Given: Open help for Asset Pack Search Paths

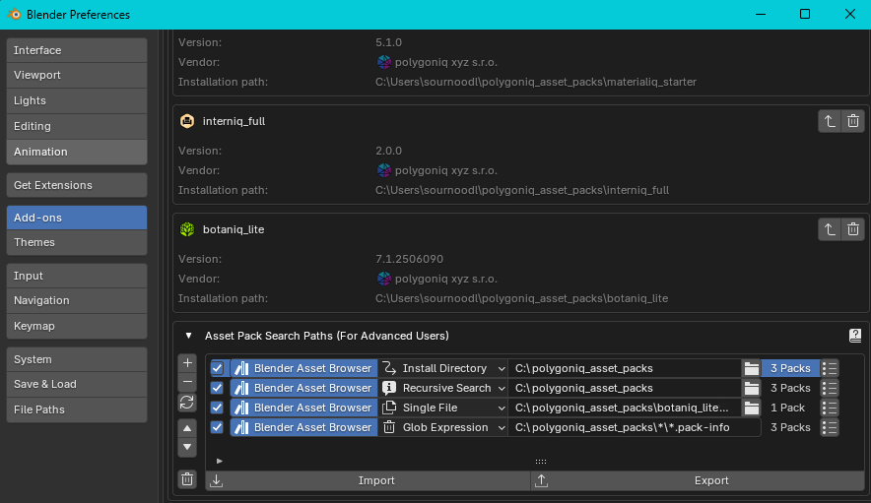Looking at the screenshot, I should click(x=854, y=336).
